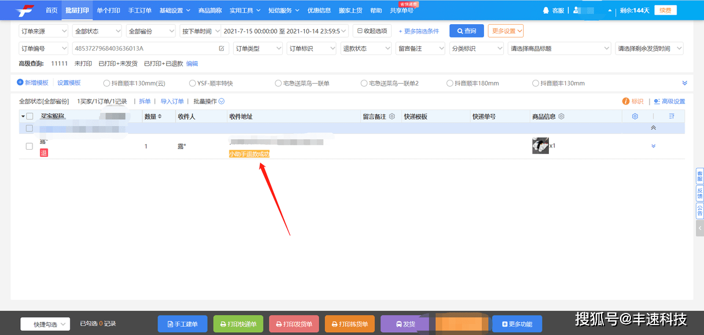
Task: Click the column sort icon at far right
Action: (x=671, y=117)
